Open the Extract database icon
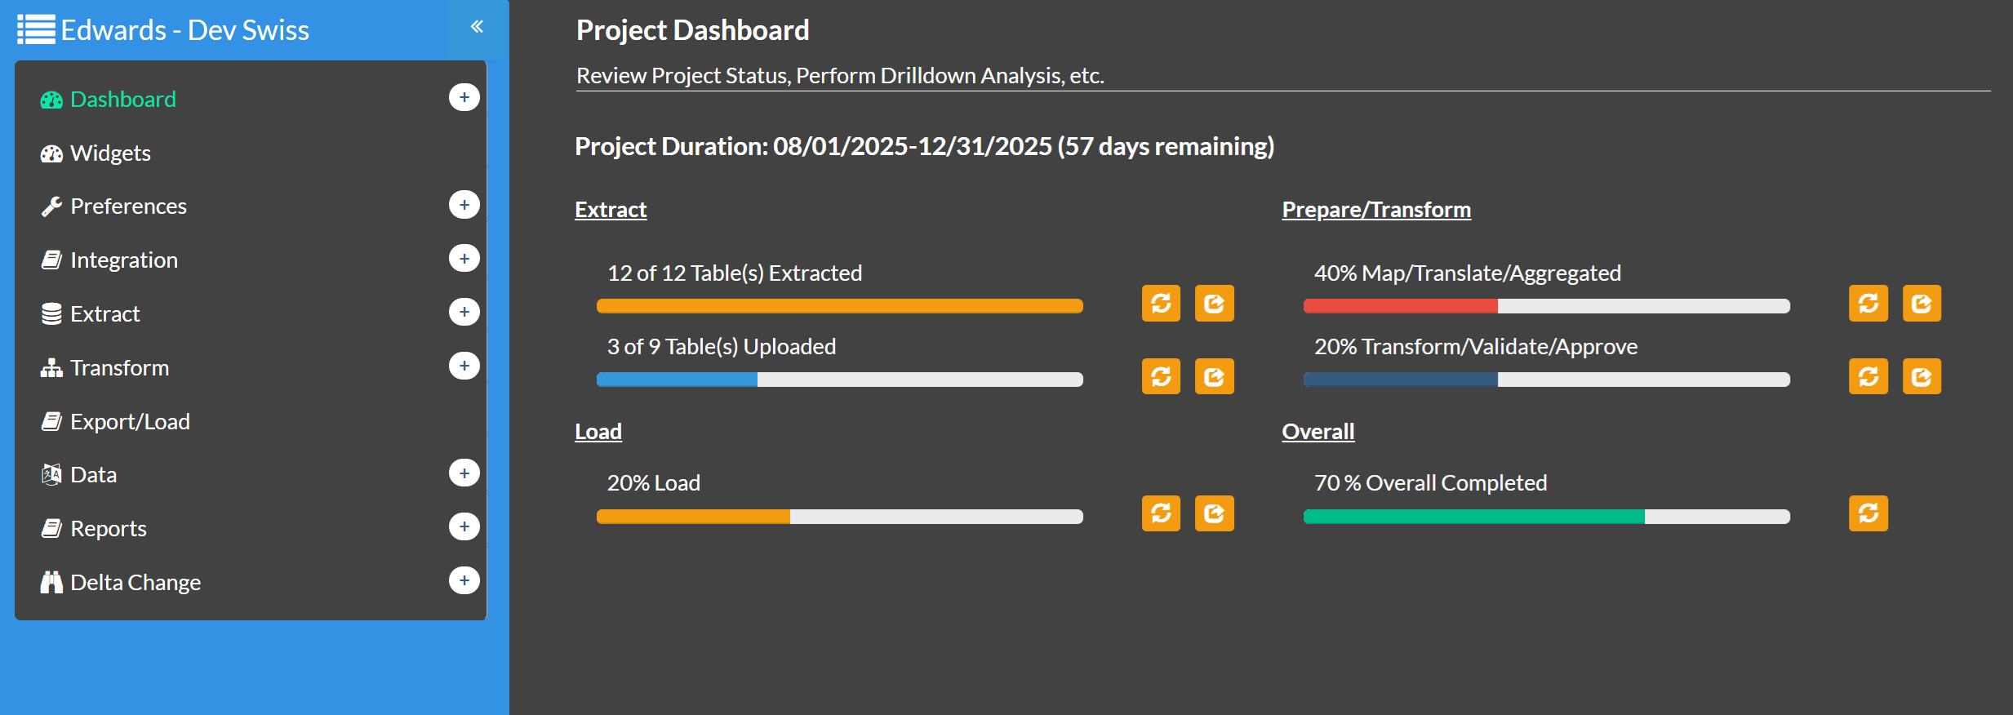The image size is (2013, 715). (x=51, y=313)
